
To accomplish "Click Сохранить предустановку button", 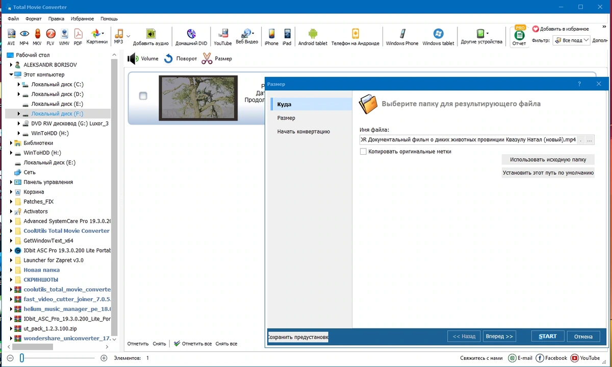I will (298, 337).
